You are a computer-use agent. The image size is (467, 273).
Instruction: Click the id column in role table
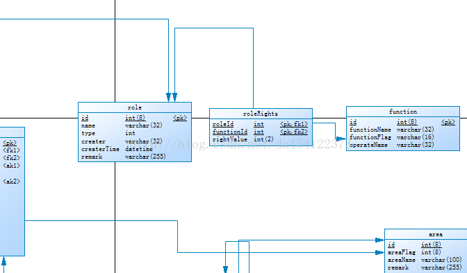tap(85, 118)
